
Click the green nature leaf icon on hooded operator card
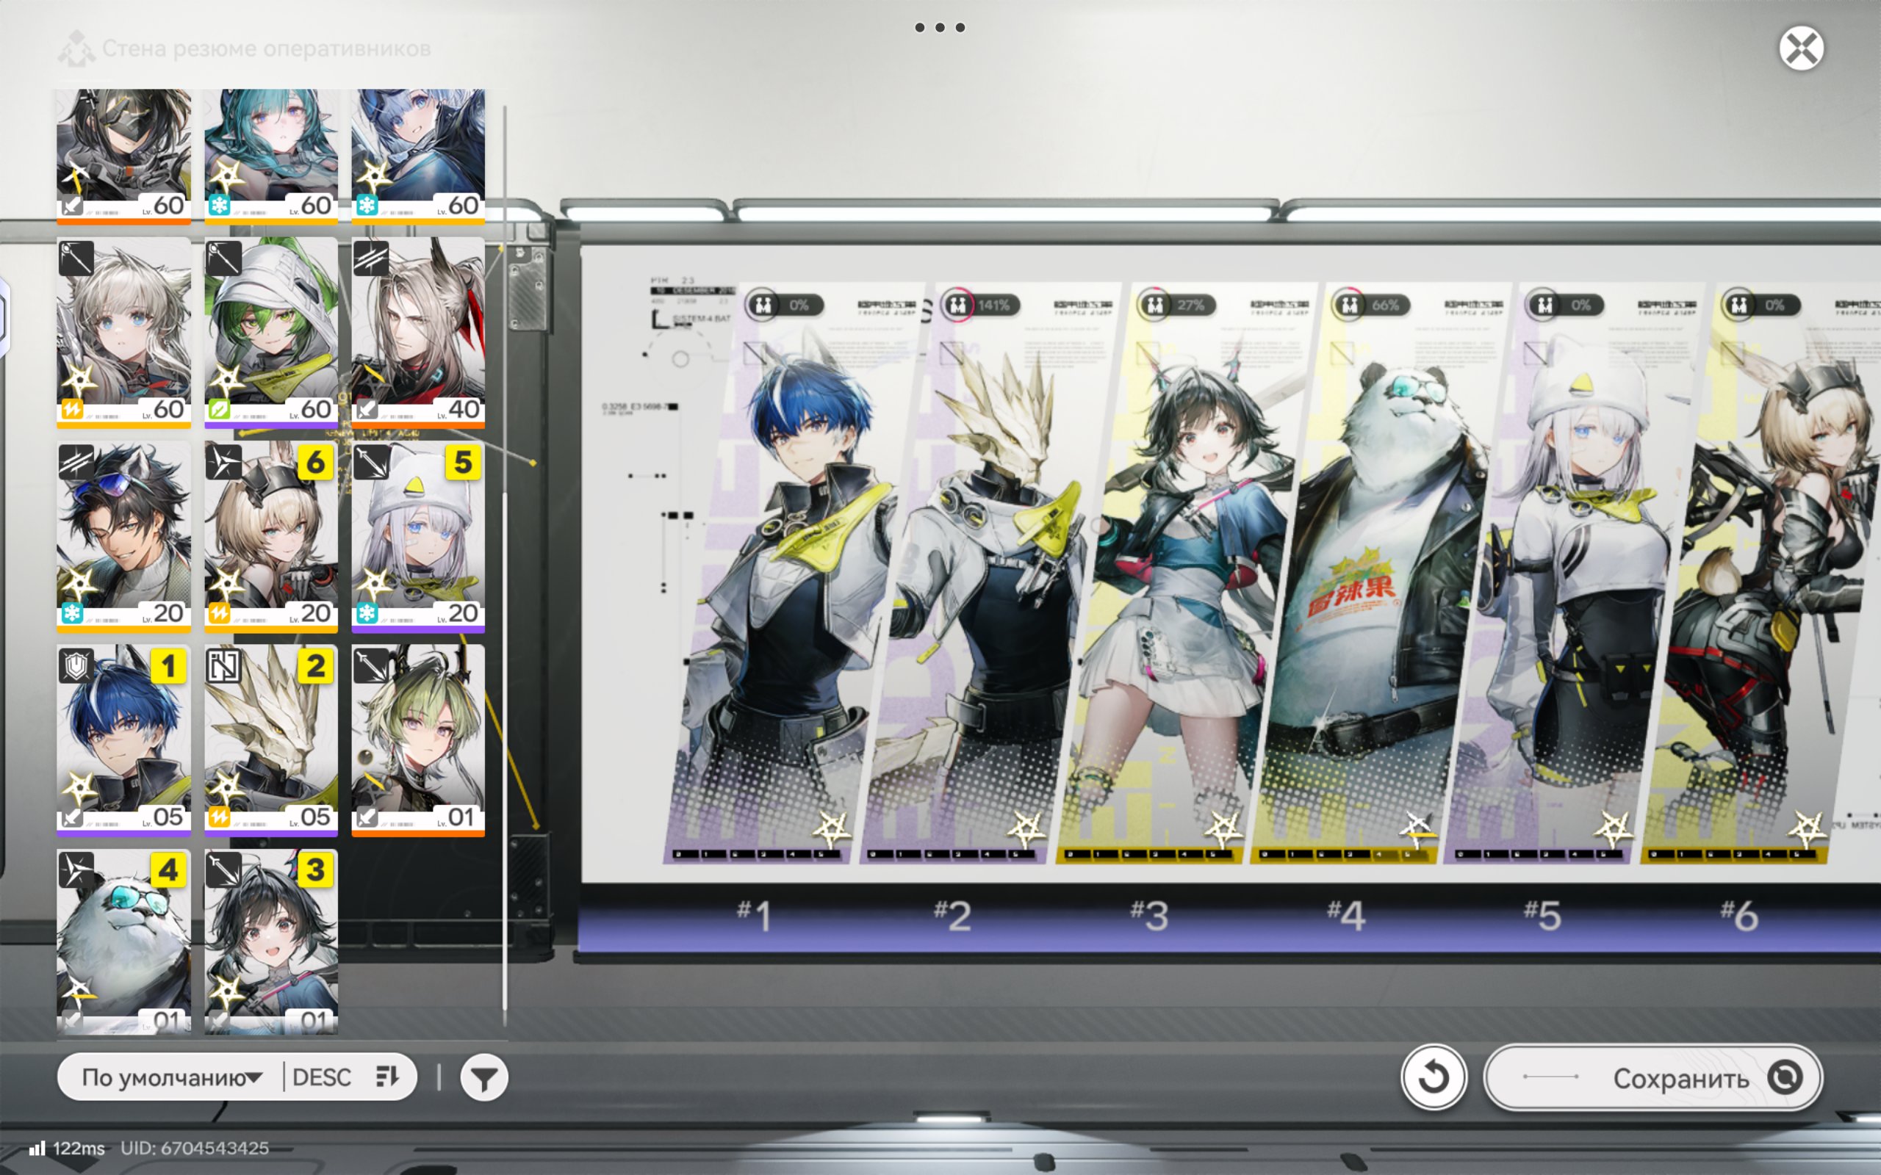coord(220,410)
